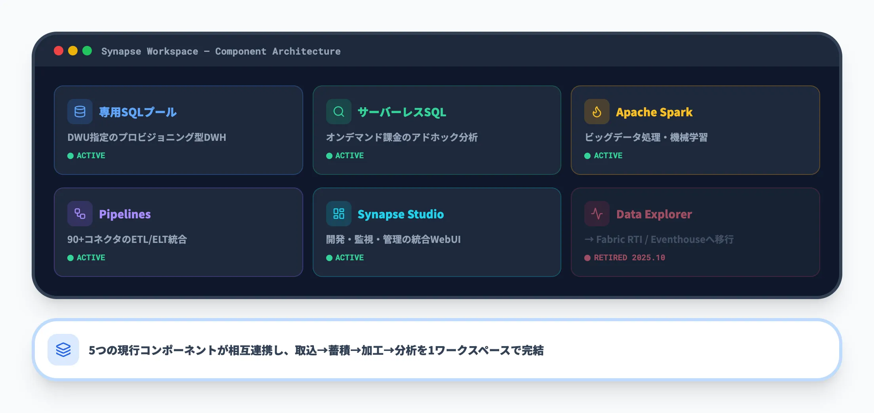The width and height of the screenshot is (874, 413).
Task: Click ACTIVE status on サーバーレスSQL card
Action: (345, 155)
